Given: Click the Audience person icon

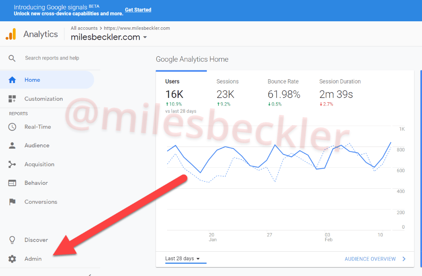Looking at the screenshot, I should pos(12,146).
